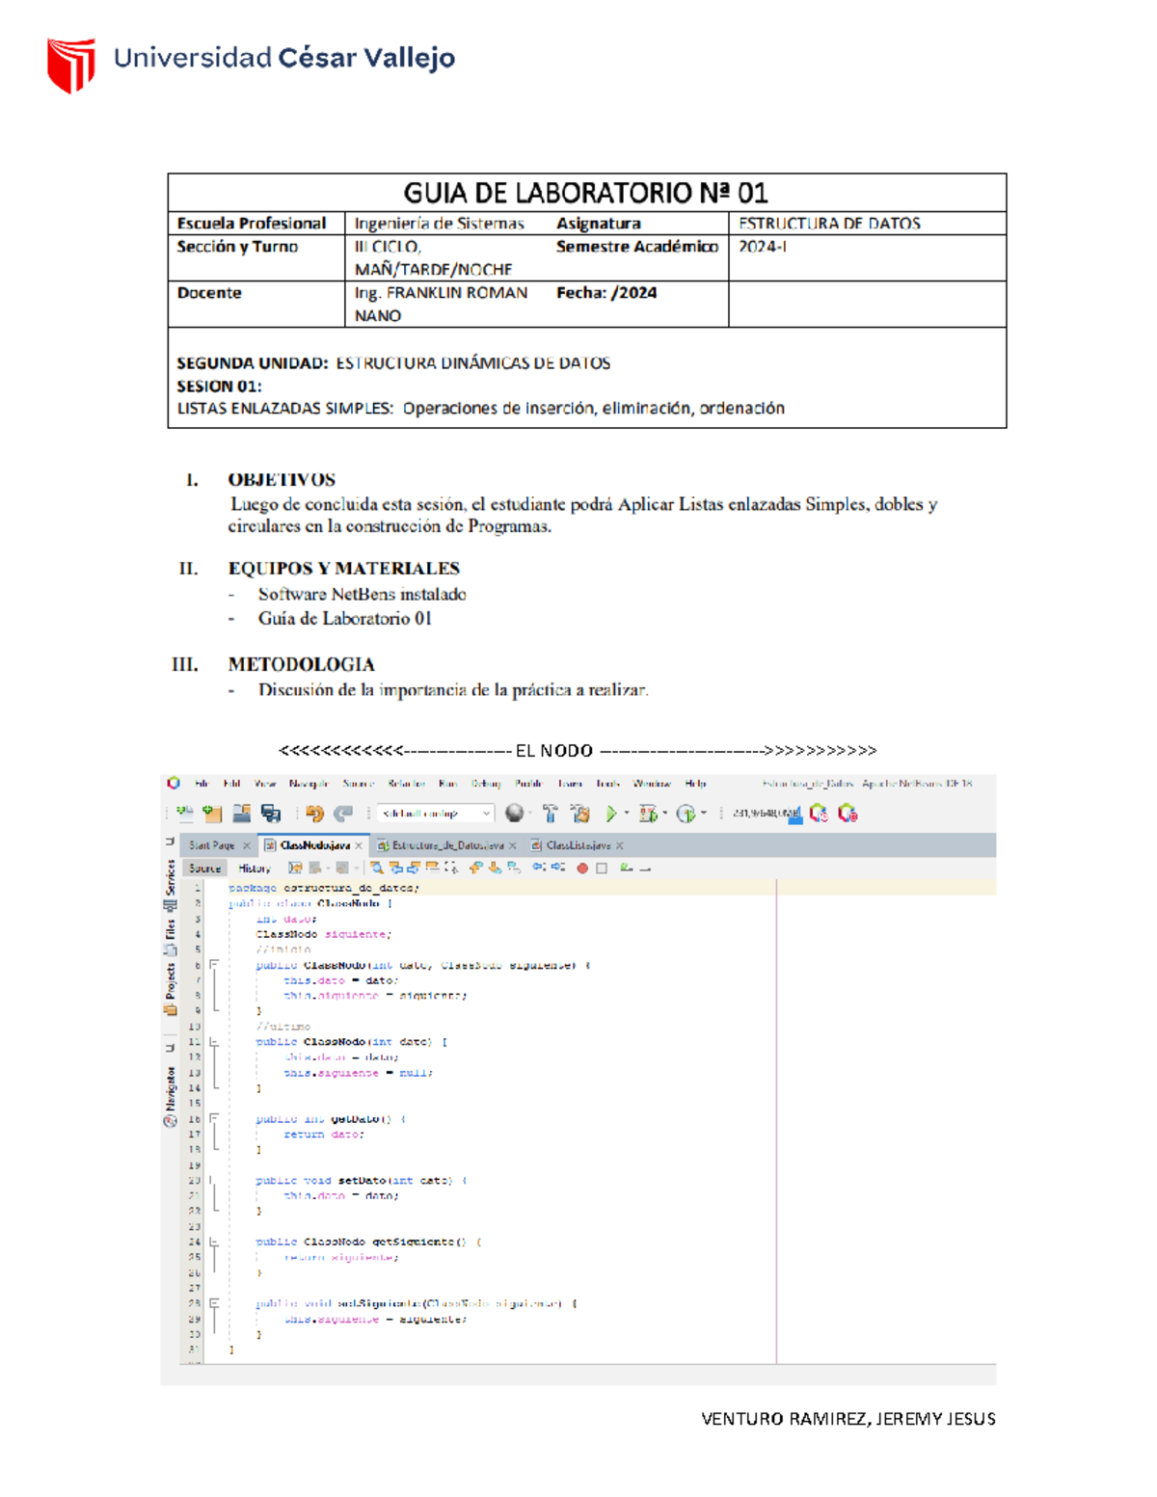The width and height of the screenshot is (1157, 1497).
Task: Click the Profile Project clock icon
Action: pos(686,814)
